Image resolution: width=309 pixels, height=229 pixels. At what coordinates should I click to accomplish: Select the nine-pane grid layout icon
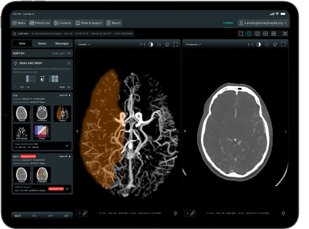(x=273, y=34)
